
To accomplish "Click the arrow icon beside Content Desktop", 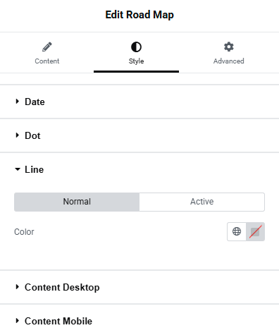I will coord(17,287).
